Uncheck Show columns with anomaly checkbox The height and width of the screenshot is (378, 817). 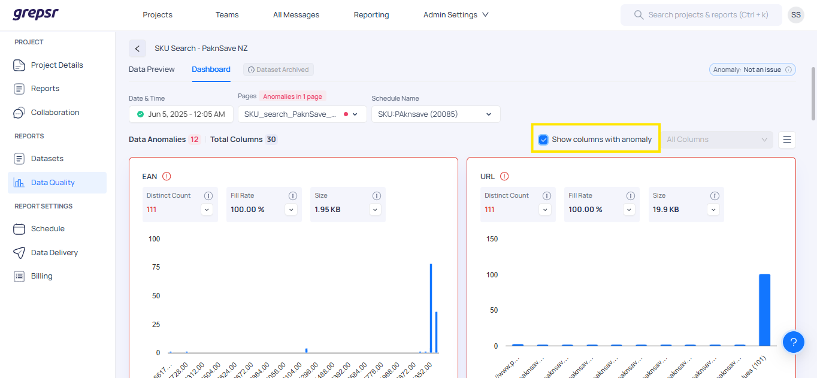(543, 140)
